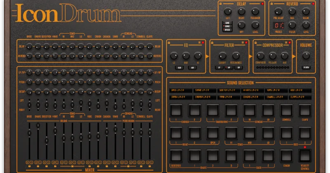Select the BP filter mode
Screen dimensions: 330x173
(239, 68)
